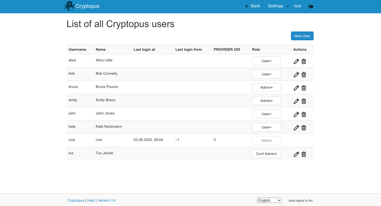381x206 pixels.
Task: Edit user kate with pencil icon
Action: [296, 128]
